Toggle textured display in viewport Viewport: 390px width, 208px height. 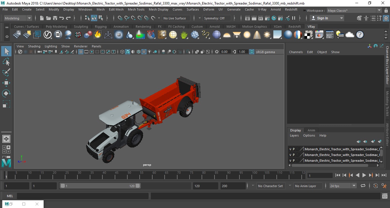[x=144, y=52]
